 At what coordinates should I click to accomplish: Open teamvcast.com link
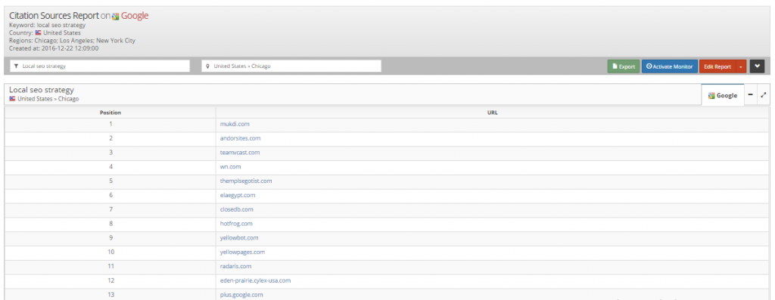point(240,153)
